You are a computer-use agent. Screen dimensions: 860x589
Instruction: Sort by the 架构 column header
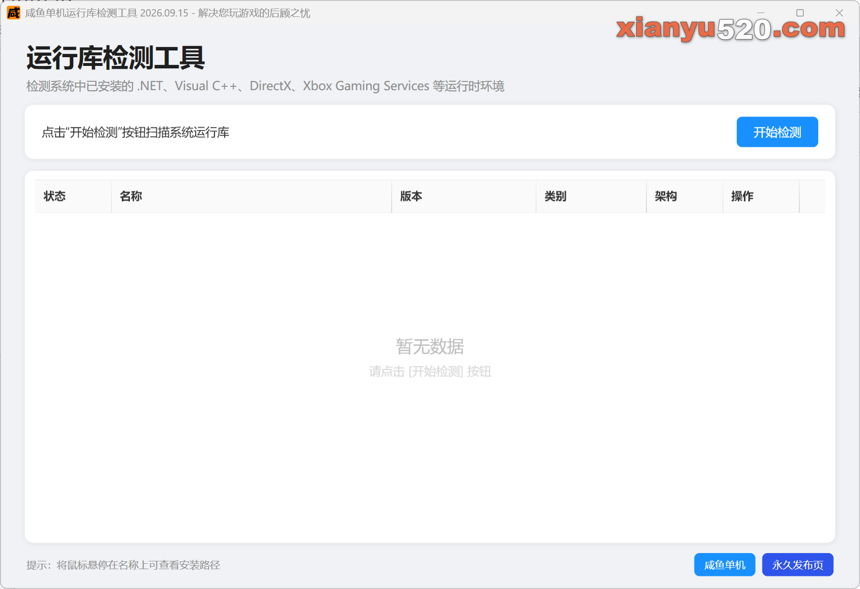pos(685,196)
